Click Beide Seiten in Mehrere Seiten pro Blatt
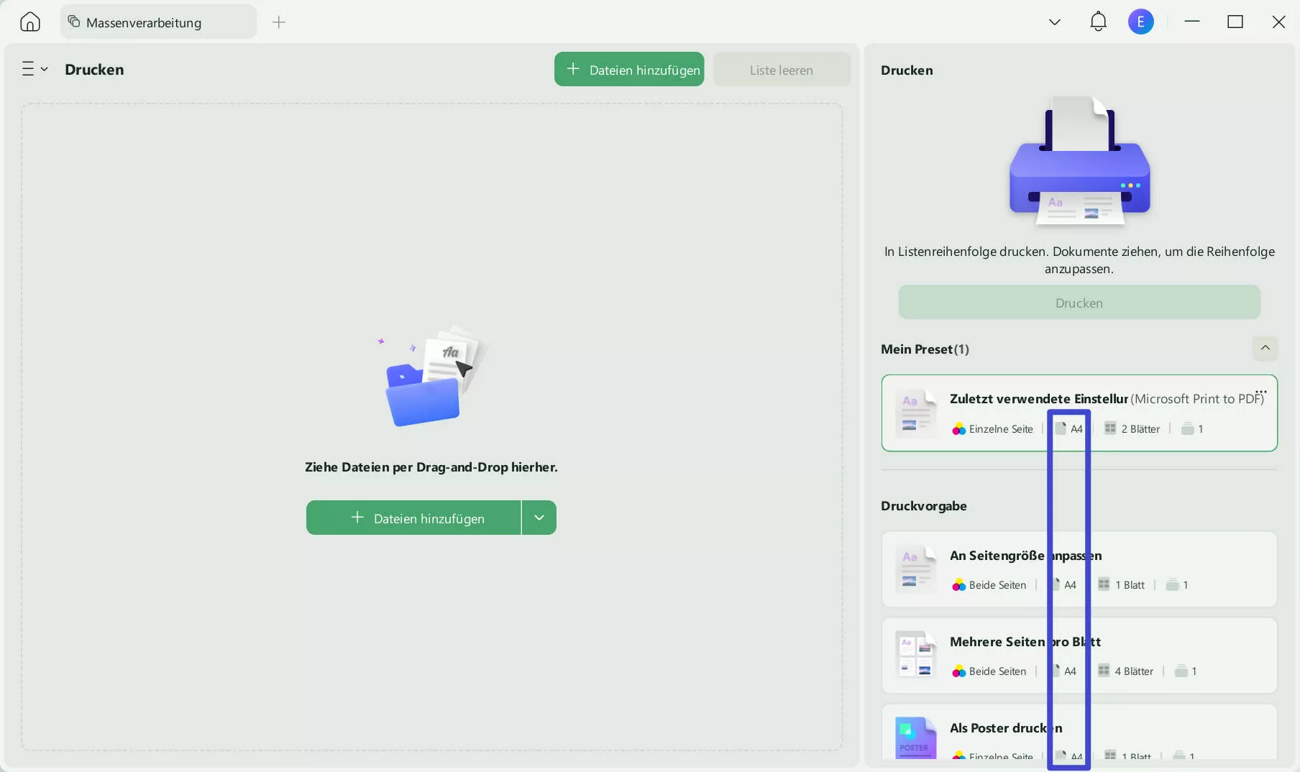 point(997,671)
